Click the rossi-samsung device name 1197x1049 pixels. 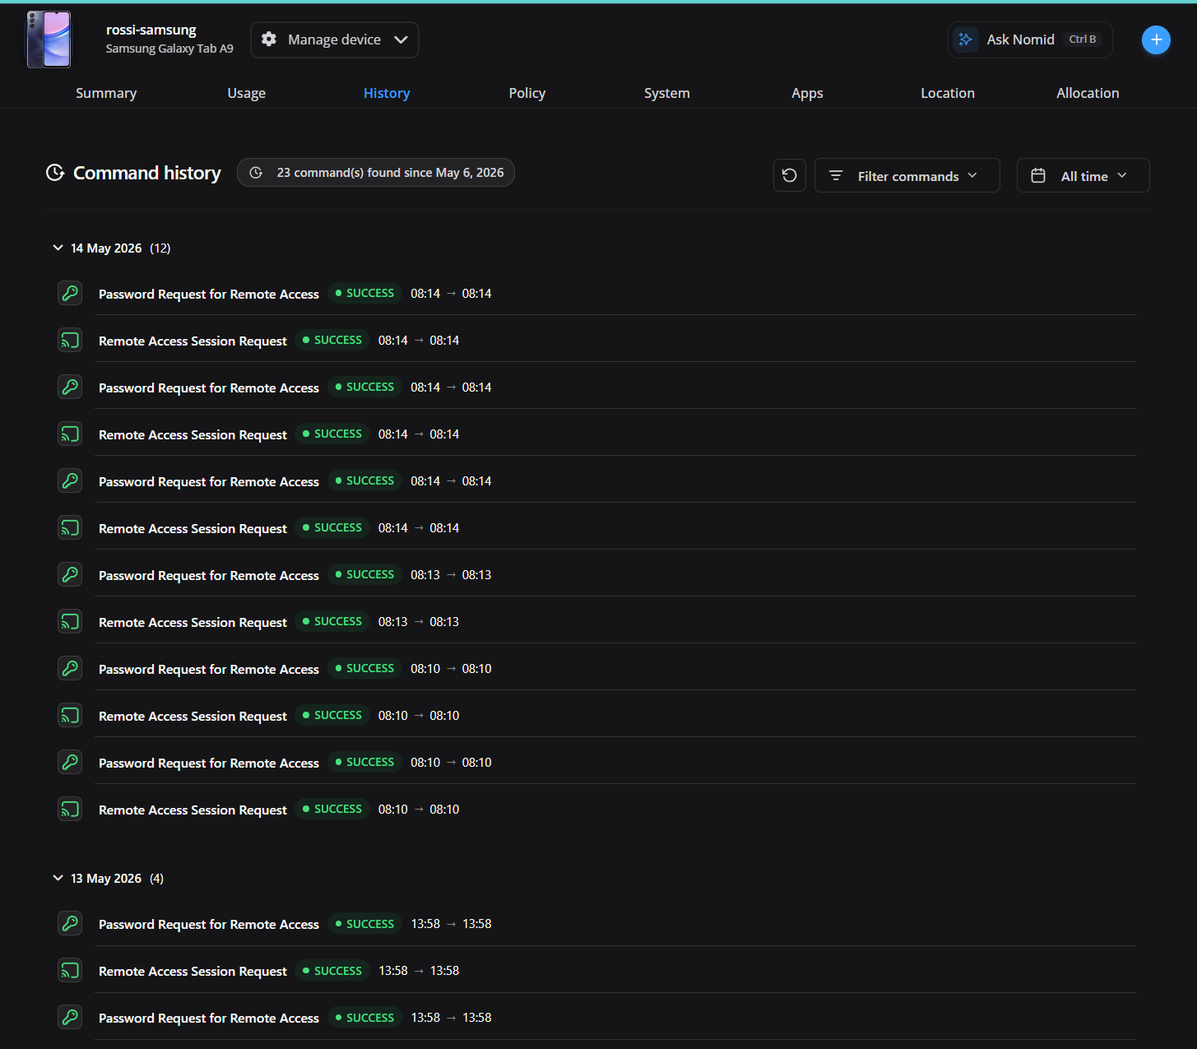coord(151,30)
